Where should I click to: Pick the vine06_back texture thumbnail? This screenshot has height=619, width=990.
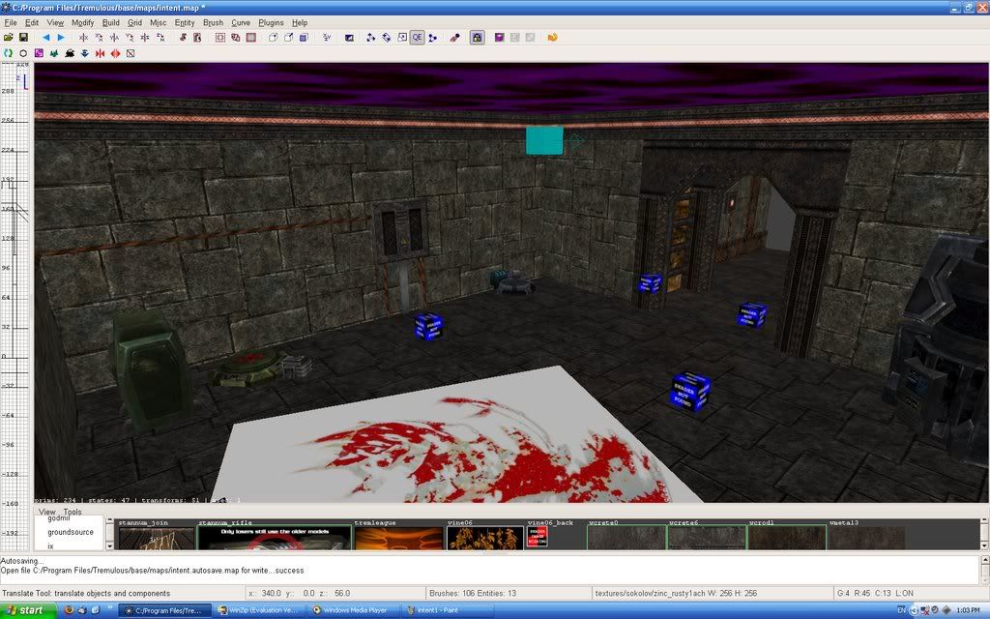538,534
